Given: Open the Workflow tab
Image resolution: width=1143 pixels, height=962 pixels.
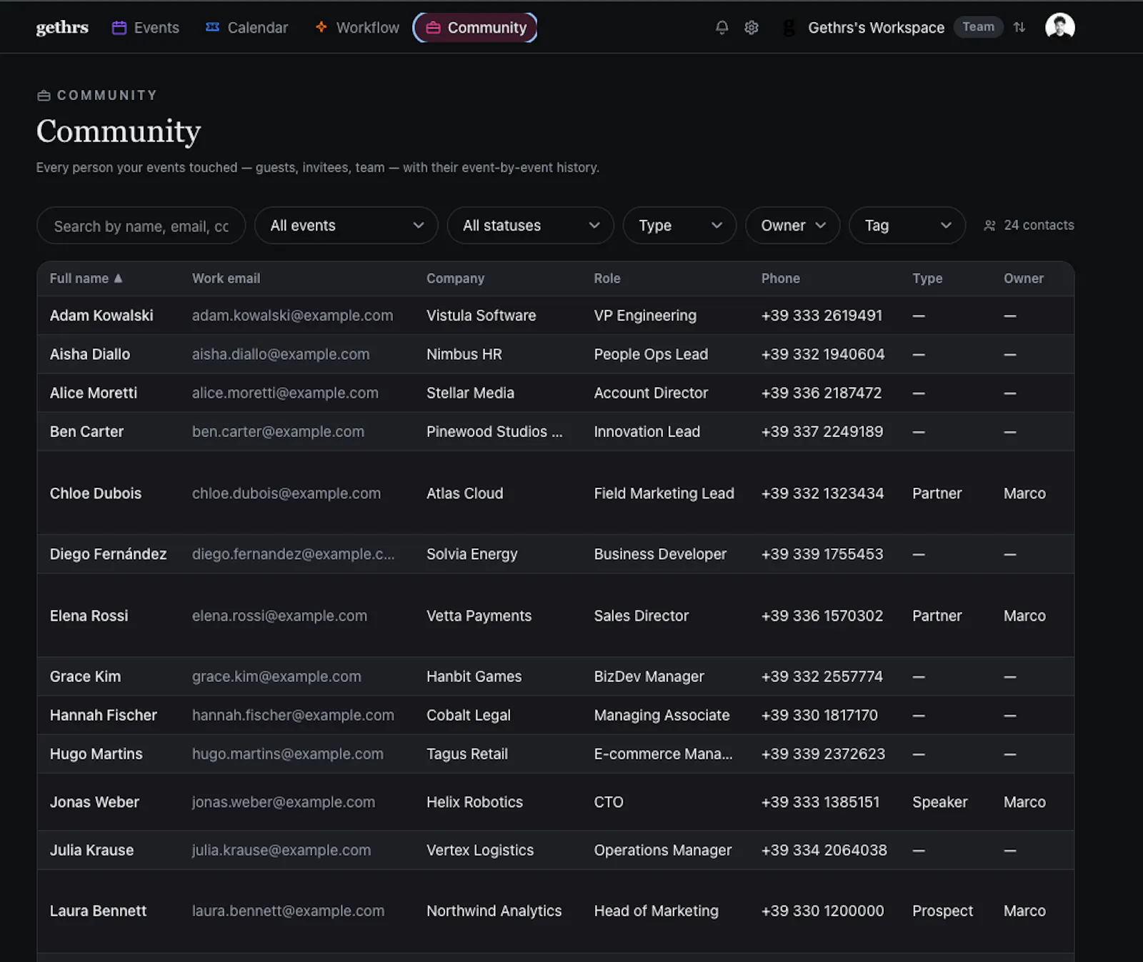Looking at the screenshot, I should [357, 28].
